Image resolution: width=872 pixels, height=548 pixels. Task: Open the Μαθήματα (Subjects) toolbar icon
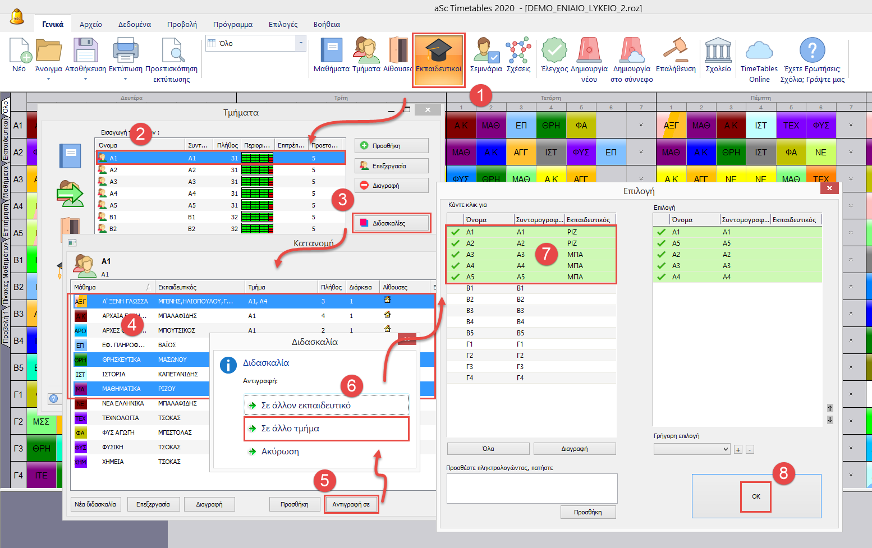331,55
